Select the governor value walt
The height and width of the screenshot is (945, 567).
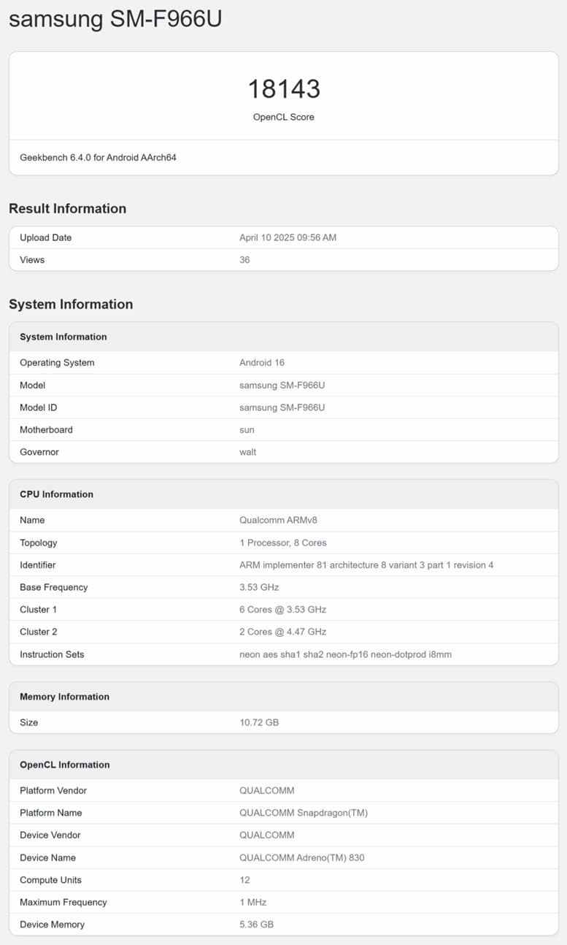(x=248, y=452)
